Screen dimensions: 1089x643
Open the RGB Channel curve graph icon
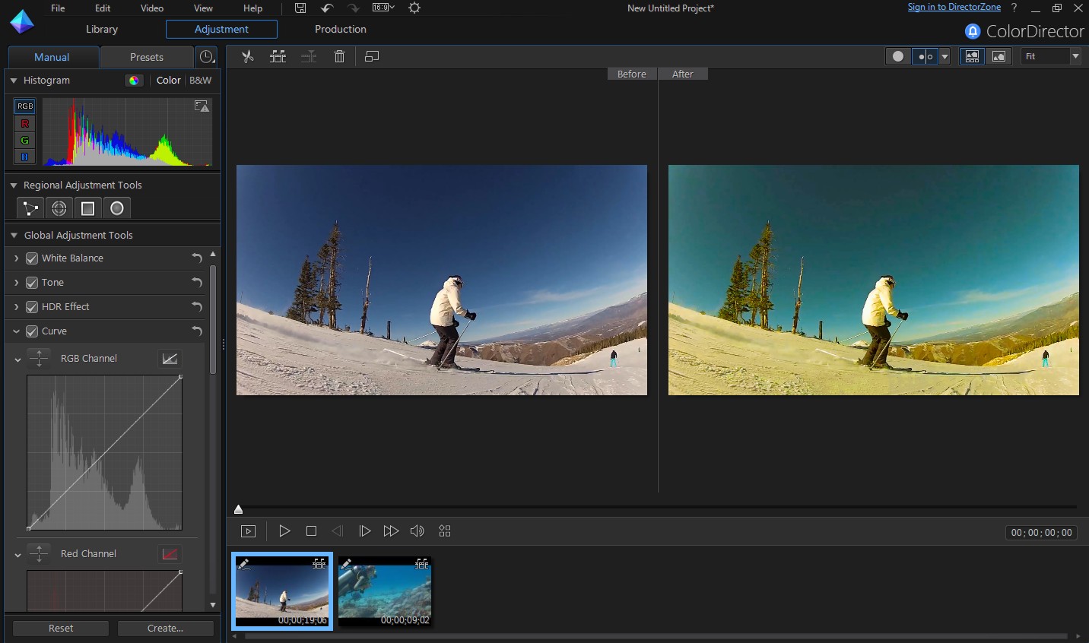[x=170, y=359]
